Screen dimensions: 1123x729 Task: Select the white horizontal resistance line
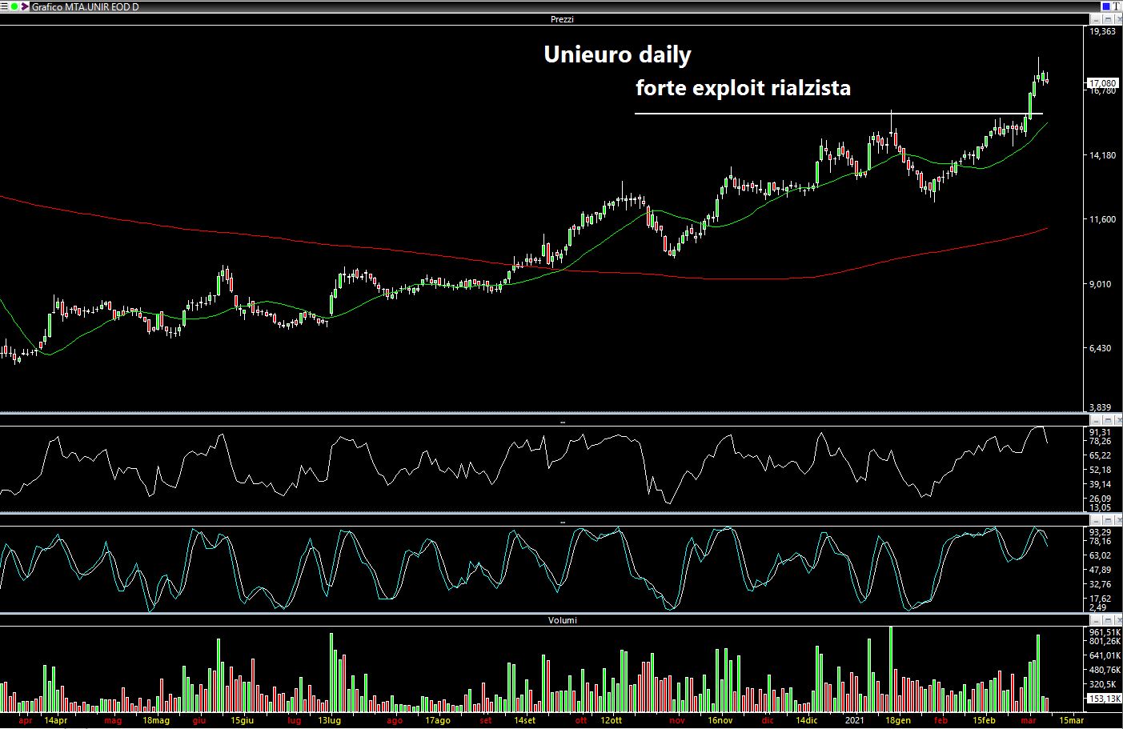pos(838,114)
